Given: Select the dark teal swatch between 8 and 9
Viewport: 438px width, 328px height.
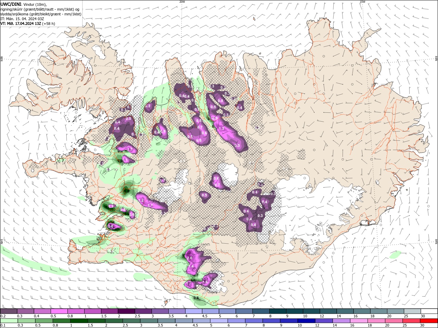Looking at the screenshot, I should pyautogui.click(x=278, y=311).
